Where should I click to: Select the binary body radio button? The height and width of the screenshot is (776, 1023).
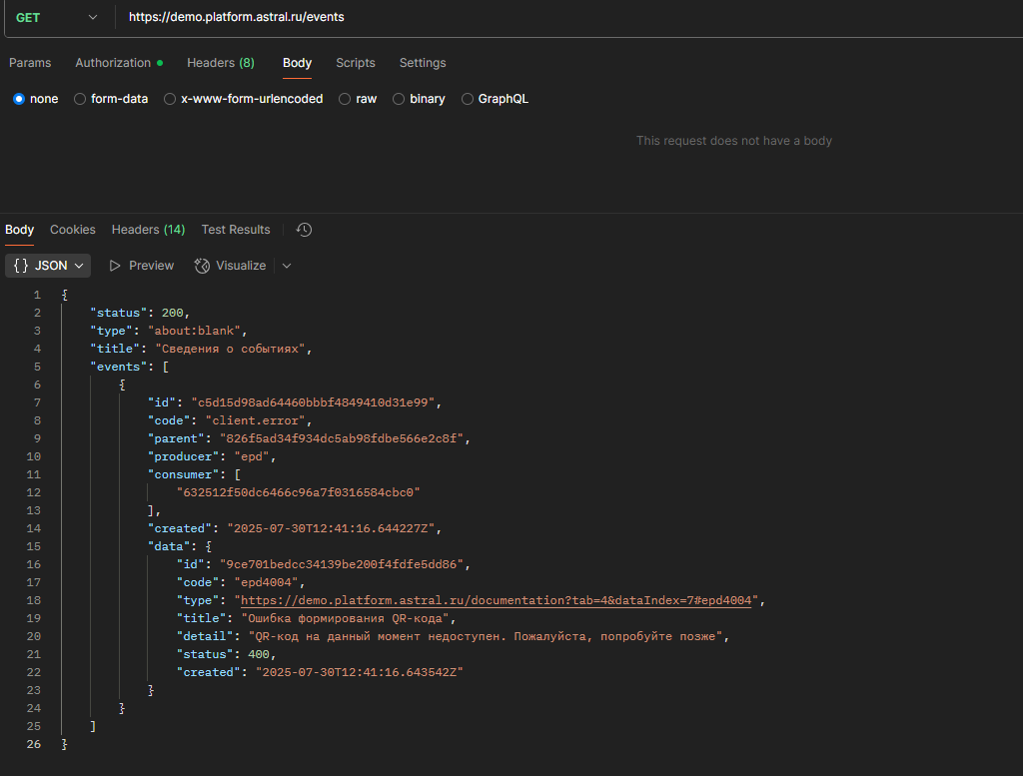click(x=399, y=99)
